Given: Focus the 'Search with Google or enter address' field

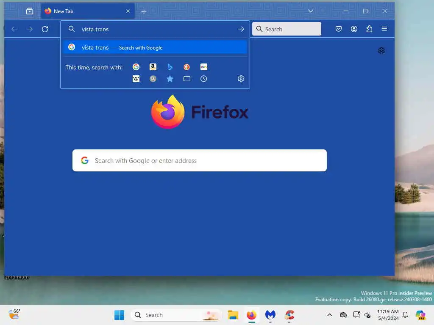Looking at the screenshot, I should click(x=200, y=160).
